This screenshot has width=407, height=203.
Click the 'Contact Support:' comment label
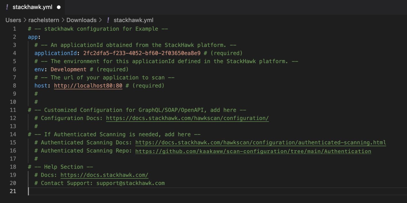pyautogui.click(x=64, y=183)
